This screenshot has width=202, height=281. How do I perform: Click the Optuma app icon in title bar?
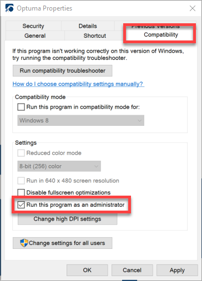pyautogui.click(x=9, y=8)
